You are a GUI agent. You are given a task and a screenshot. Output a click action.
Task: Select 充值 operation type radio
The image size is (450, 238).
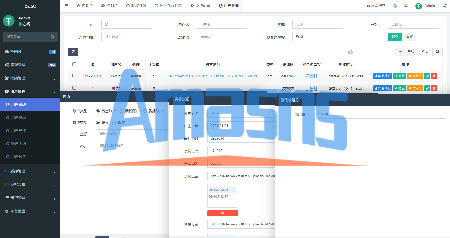click(98, 123)
